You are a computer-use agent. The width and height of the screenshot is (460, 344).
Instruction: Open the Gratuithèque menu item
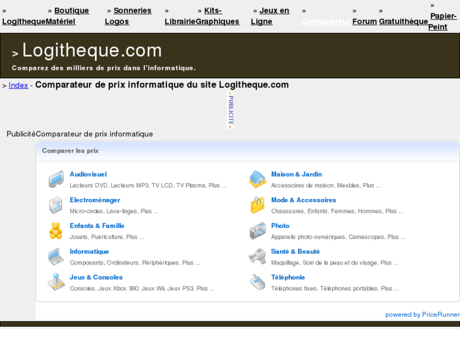pyautogui.click(x=404, y=21)
